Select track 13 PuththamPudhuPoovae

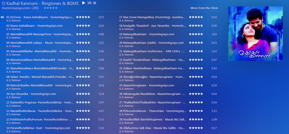point(39,119)
